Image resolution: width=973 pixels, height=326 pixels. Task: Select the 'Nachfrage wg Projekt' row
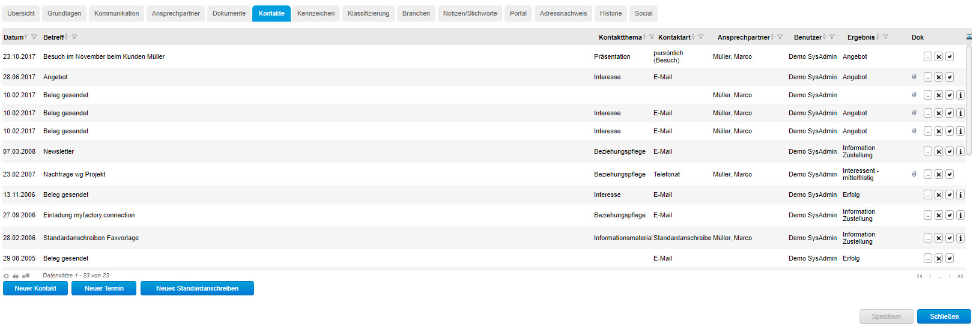point(483,174)
